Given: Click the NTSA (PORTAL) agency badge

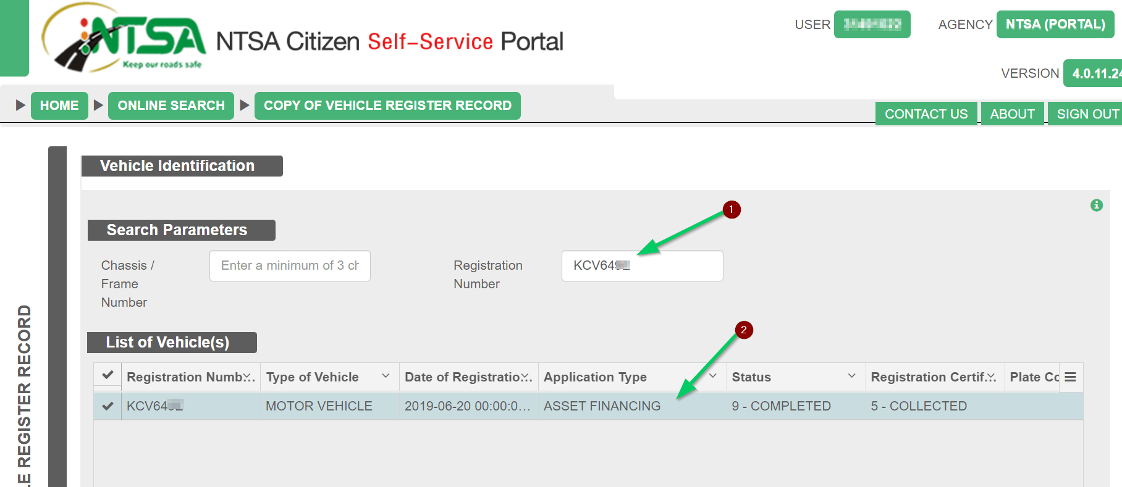Looking at the screenshot, I should 1055,25.
